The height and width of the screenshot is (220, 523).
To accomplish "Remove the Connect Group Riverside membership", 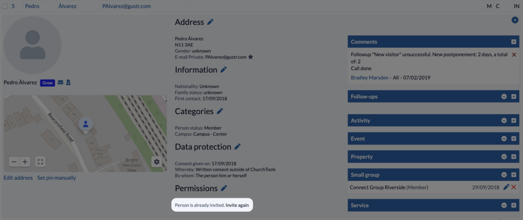I will pyautogui.click(x=514, y=187).
